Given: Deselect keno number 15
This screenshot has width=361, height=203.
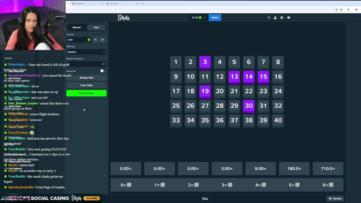Looking at the screenshot, I should click(x=263, y=77).
